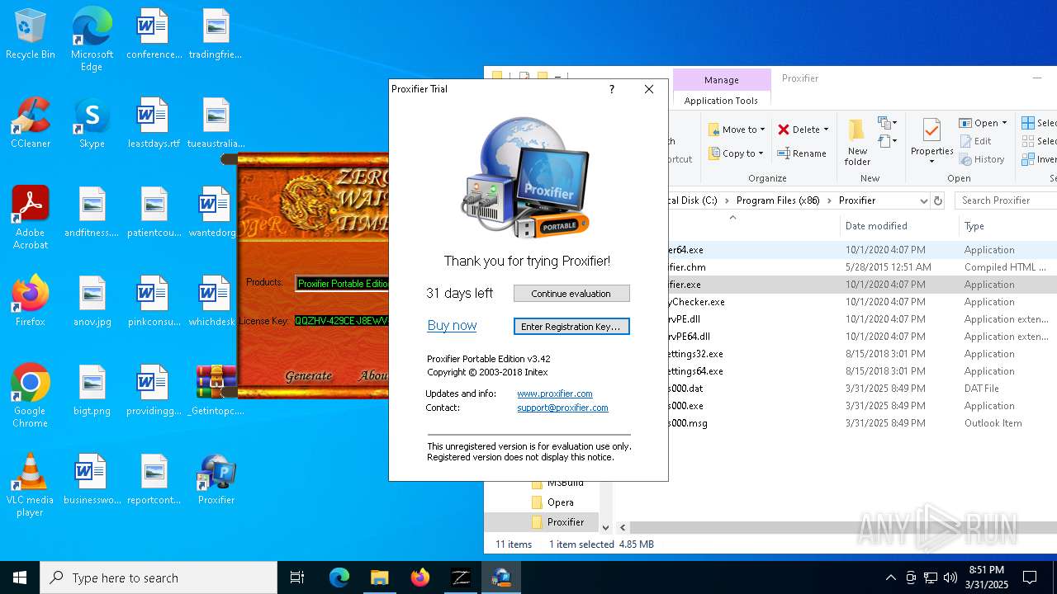Select the bigt.png image file

click(92, 390)
